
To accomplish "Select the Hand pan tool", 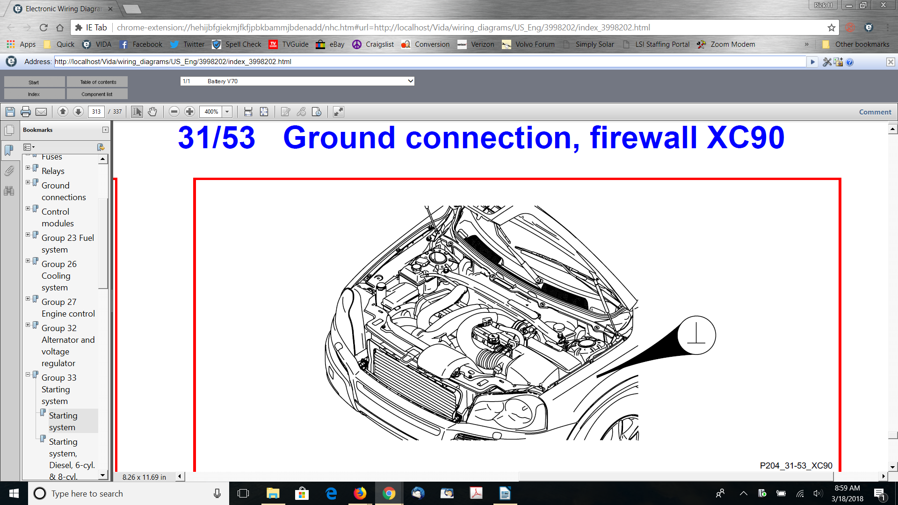I will [152, 112].
